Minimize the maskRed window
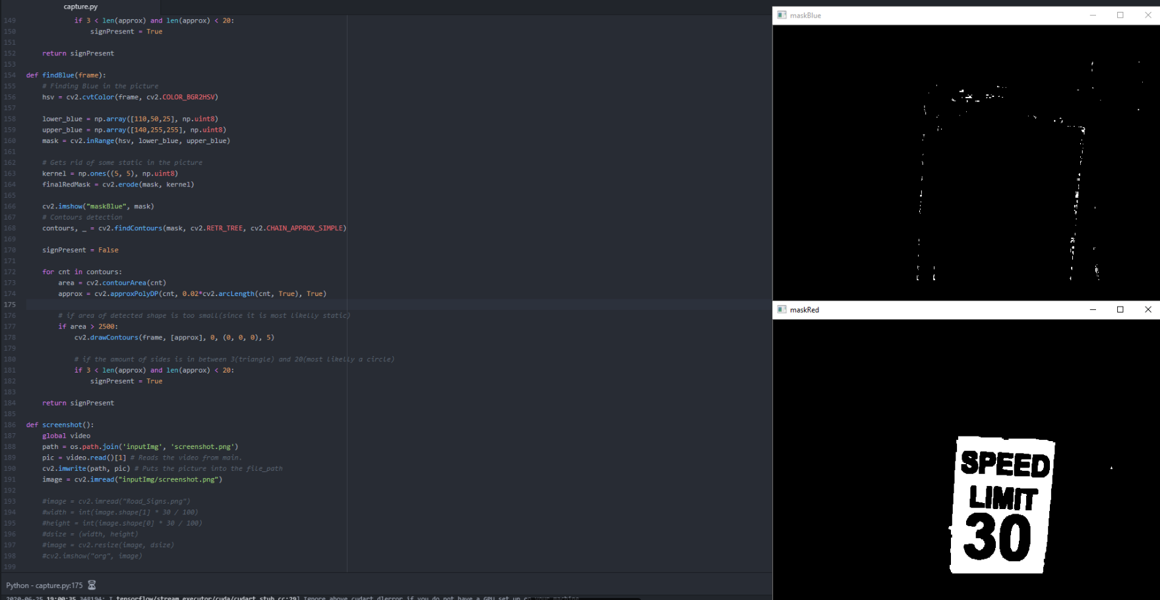The width and height of the screenshot is (1160, 600). [1093, 309]
